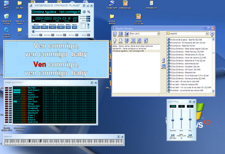The height and width of the screenshot is (154, 225).
Task: Move song up with up arrow icon
Action: point(115,41)
